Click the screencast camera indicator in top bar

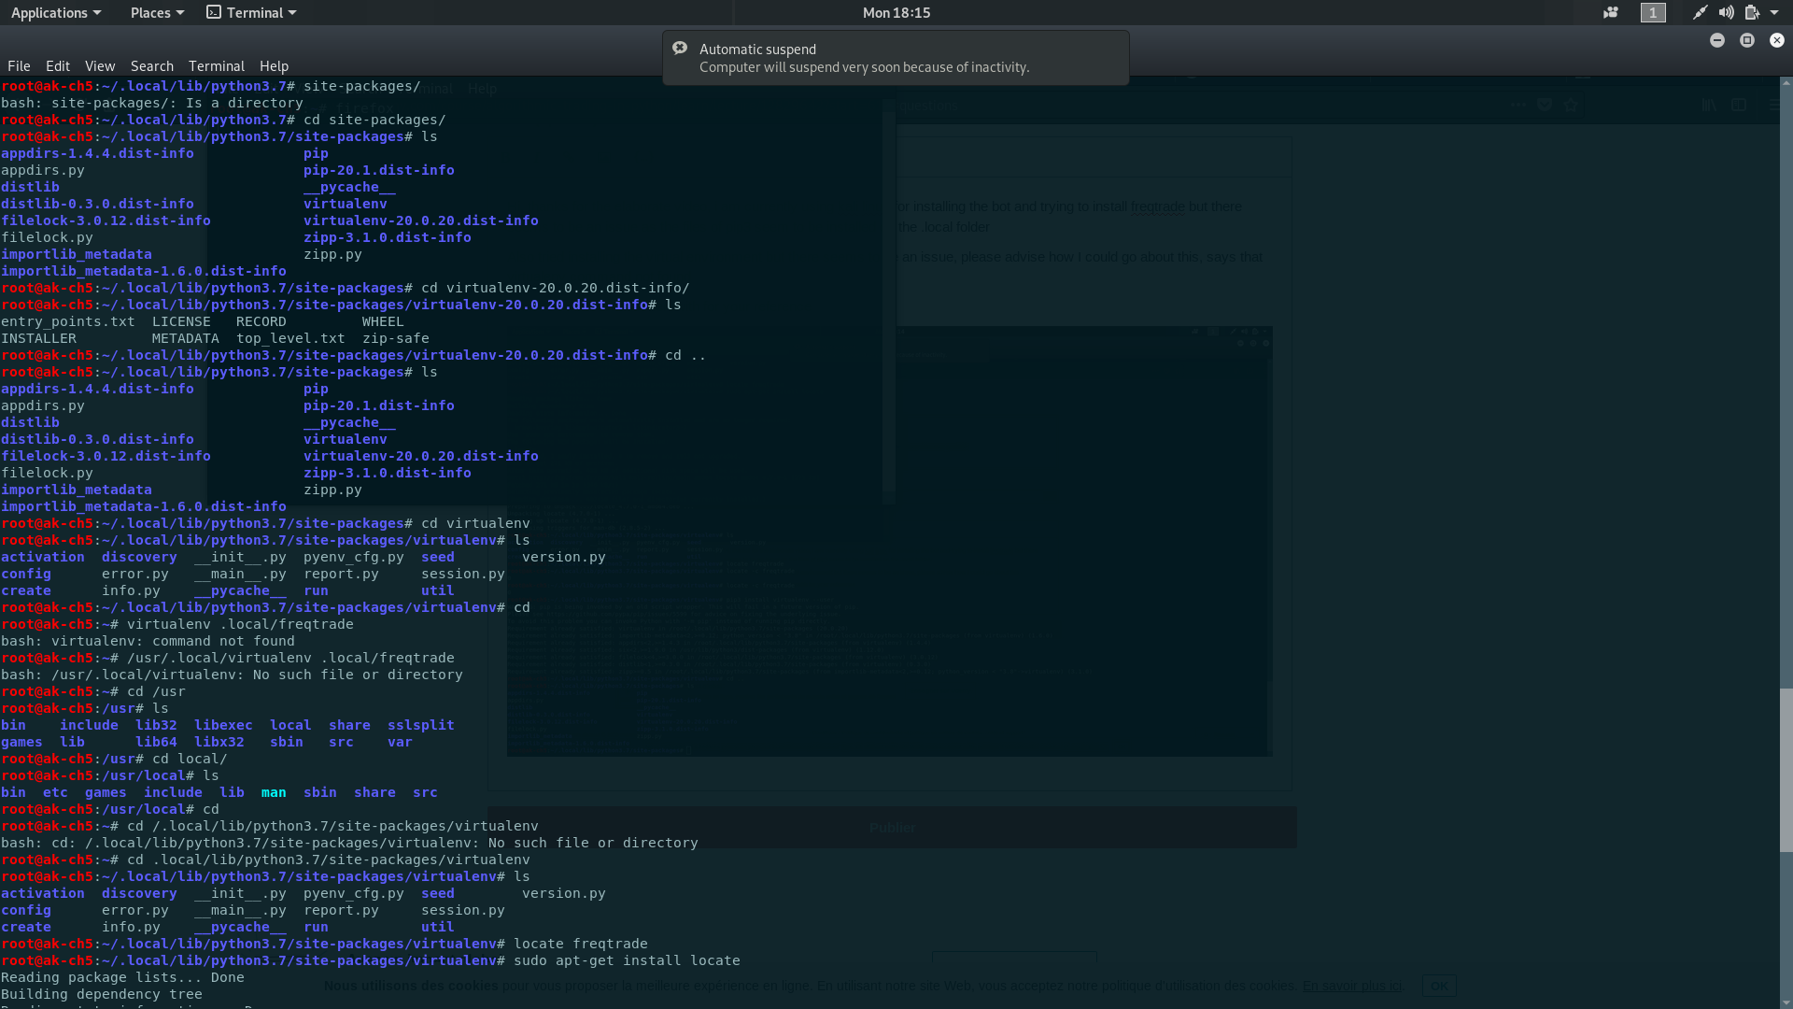tap(1611, 12)
